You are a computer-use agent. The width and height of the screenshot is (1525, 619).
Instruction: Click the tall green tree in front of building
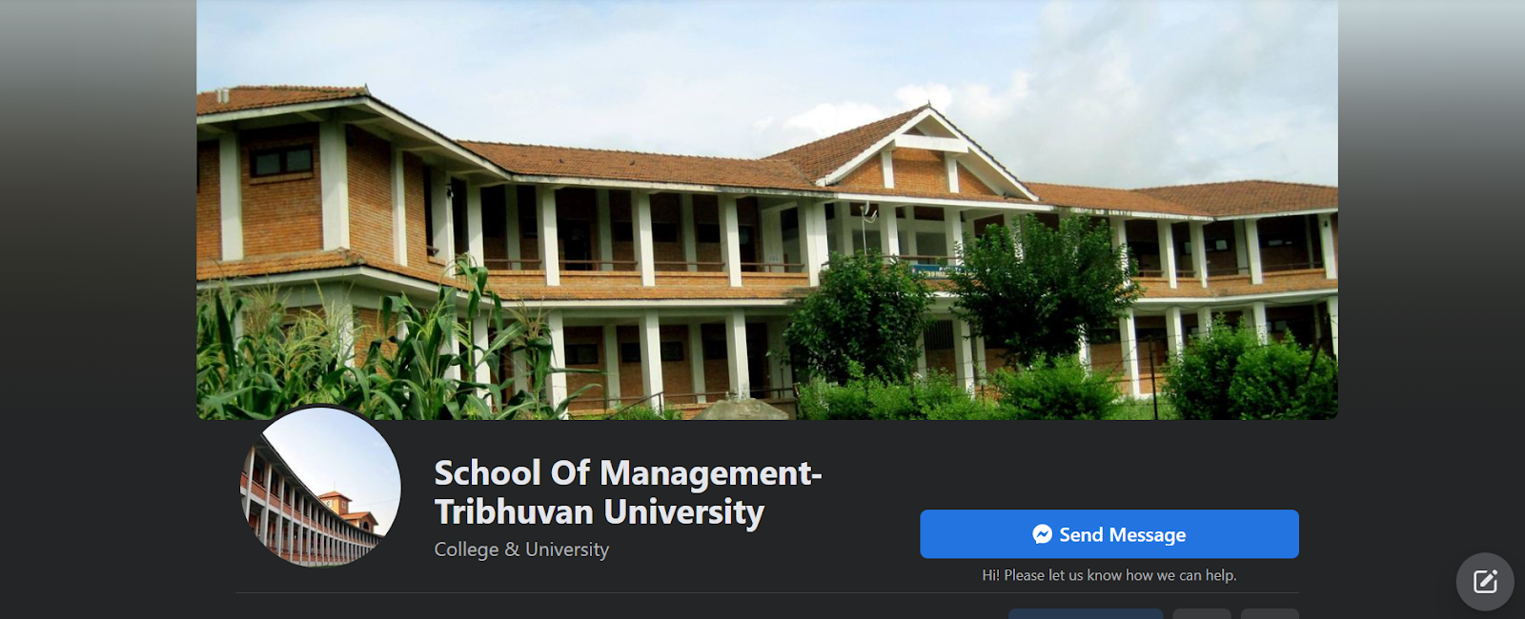[x=1044, y=286]
